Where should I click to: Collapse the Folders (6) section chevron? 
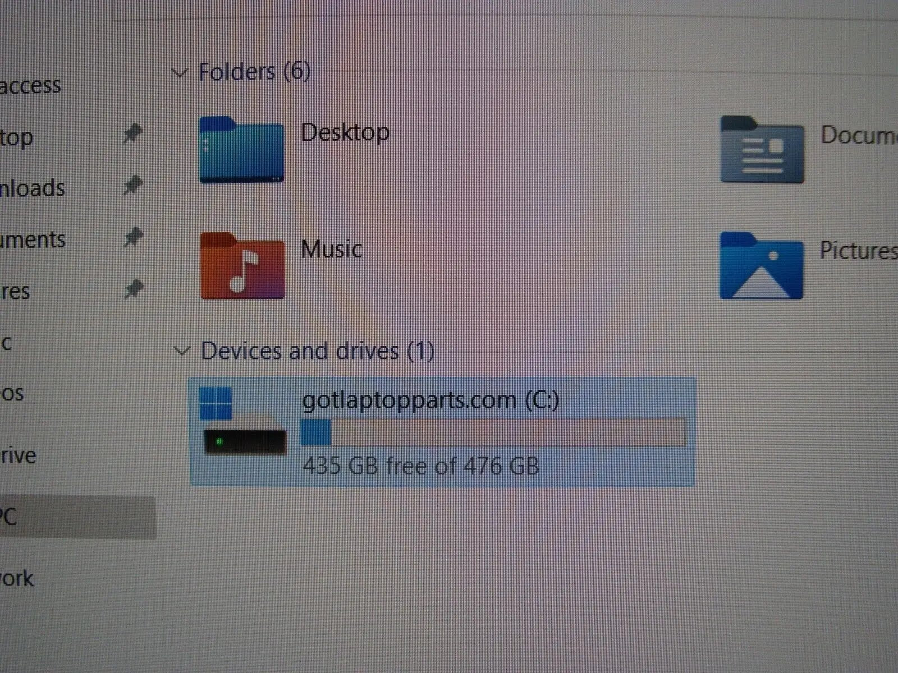[180, 72]
